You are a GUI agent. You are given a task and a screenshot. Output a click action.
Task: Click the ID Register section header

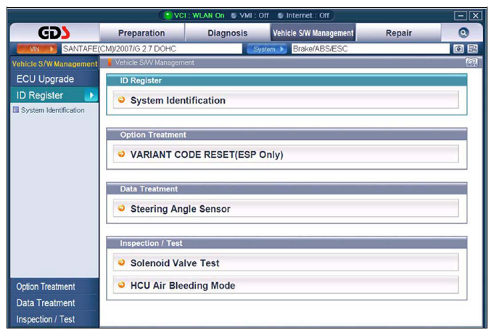pos(287,80)
